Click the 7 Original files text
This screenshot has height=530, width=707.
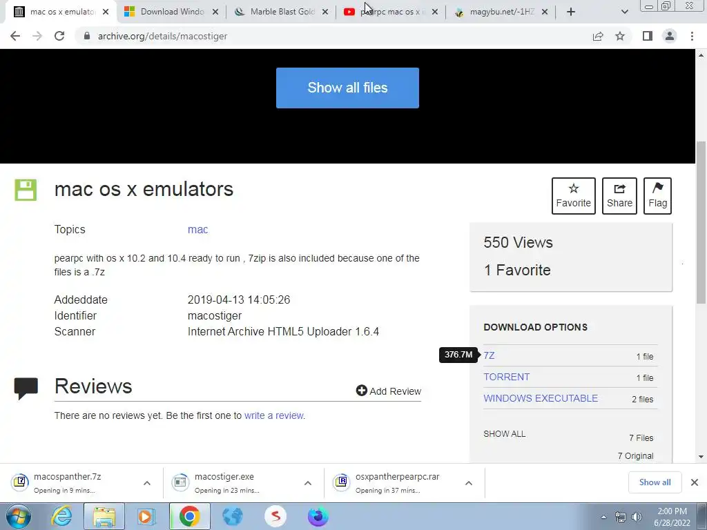[635, 456]
